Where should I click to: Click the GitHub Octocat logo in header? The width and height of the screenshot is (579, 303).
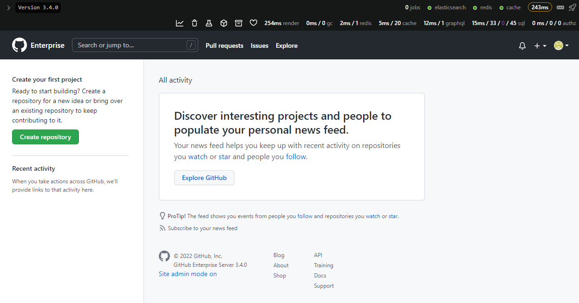[20, 45]
